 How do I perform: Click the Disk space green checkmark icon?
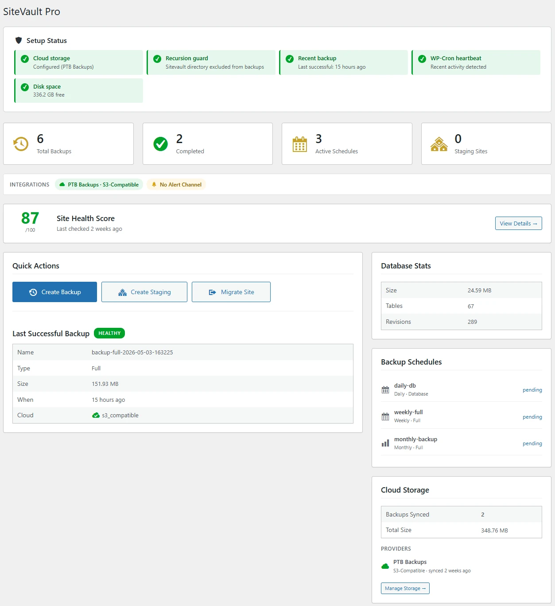25,87
